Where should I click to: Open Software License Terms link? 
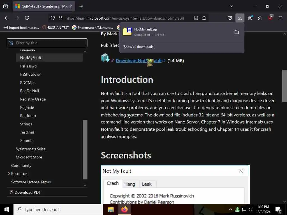click(31, 182)
